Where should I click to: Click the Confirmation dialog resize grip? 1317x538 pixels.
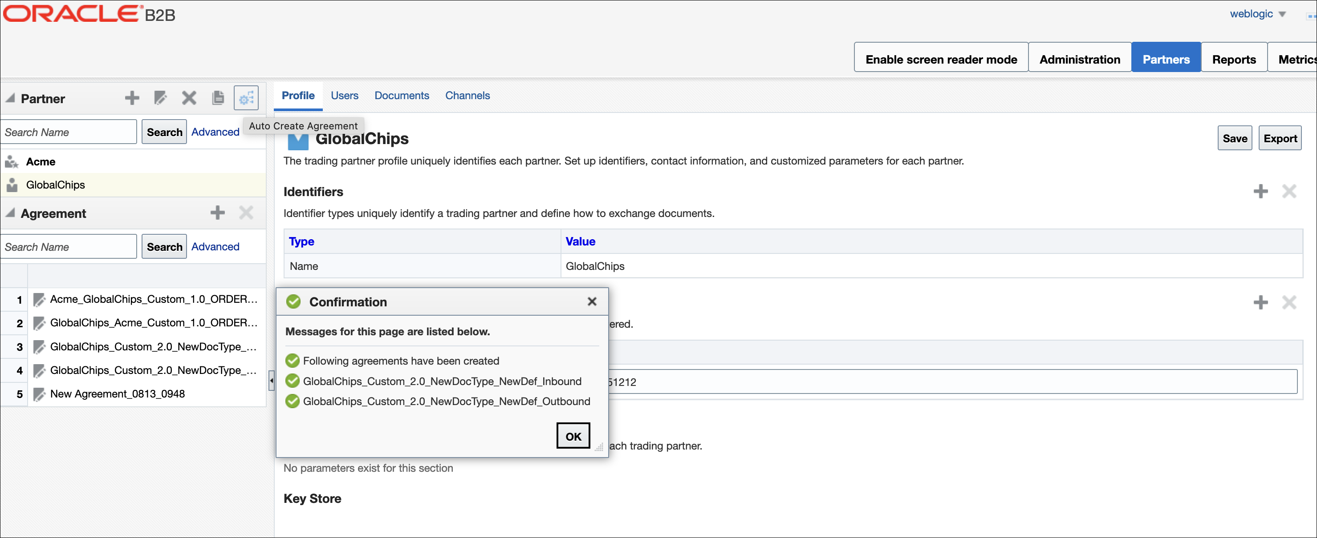599,447
